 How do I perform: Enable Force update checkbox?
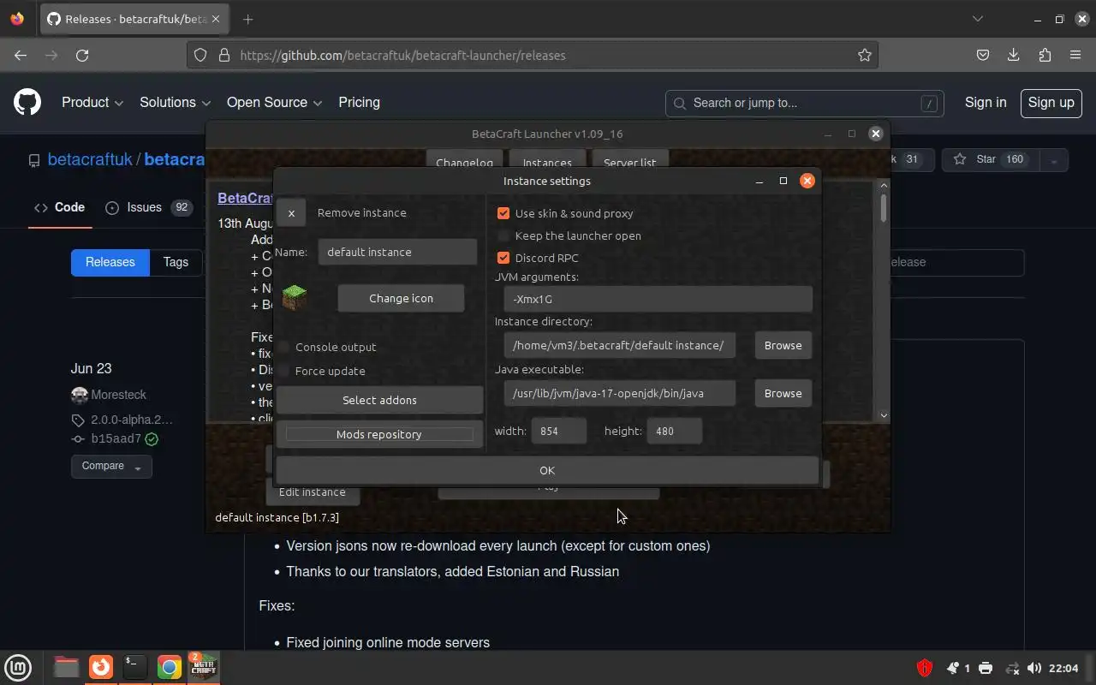point(283,371)
